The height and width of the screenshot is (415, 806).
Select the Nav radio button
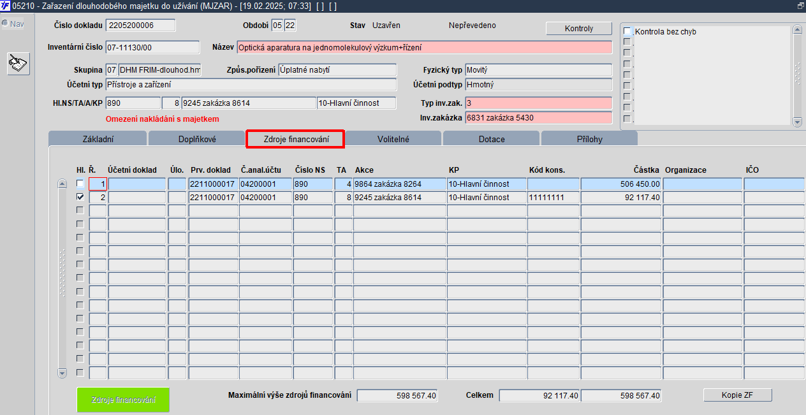[4, 24]
